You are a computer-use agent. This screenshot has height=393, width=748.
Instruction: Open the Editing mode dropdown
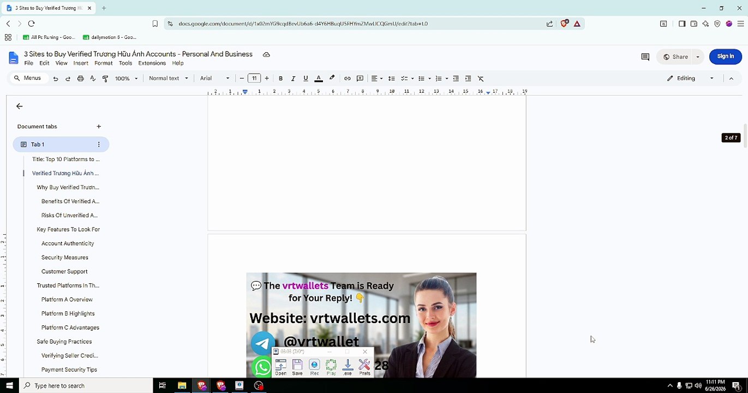click(x=690, y=79)
